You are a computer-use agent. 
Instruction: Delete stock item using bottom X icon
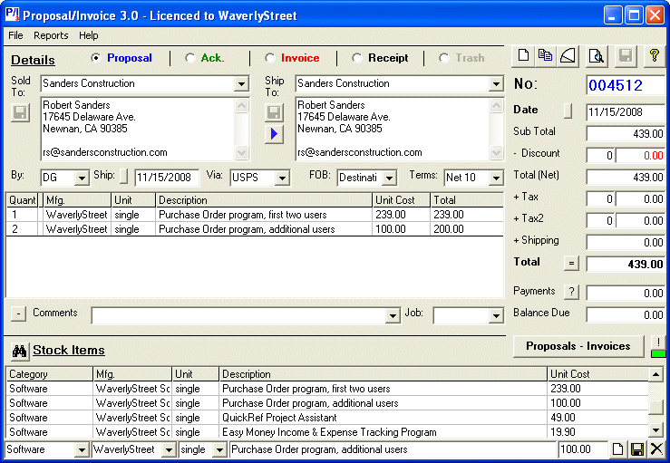656,449
